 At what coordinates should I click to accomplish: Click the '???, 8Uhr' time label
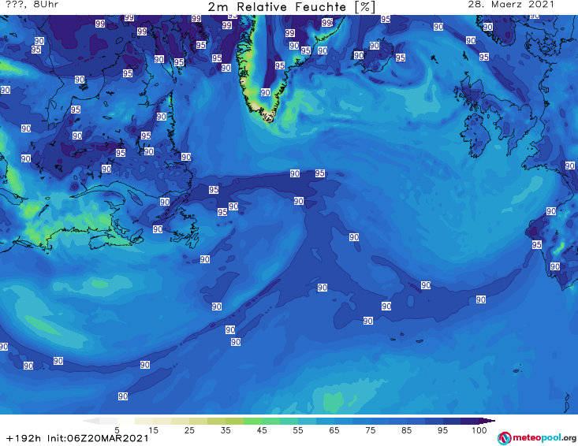pyautogui.click(x=32, y=5)
